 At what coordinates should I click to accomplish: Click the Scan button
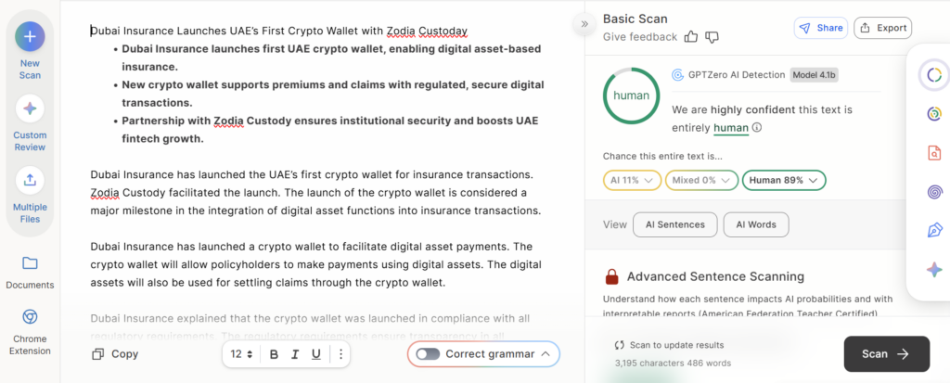886,353
